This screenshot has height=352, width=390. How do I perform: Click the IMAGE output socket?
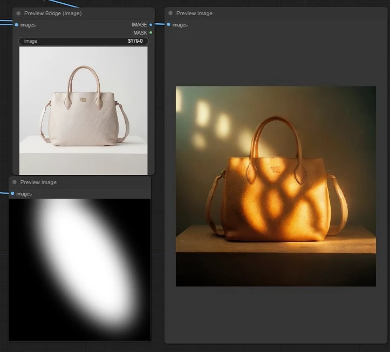150,25
